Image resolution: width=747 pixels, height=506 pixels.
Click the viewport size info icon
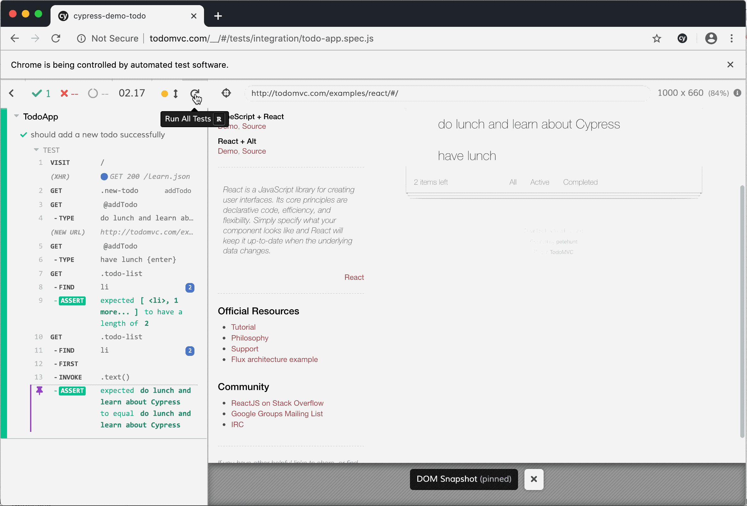click(738, 93)
